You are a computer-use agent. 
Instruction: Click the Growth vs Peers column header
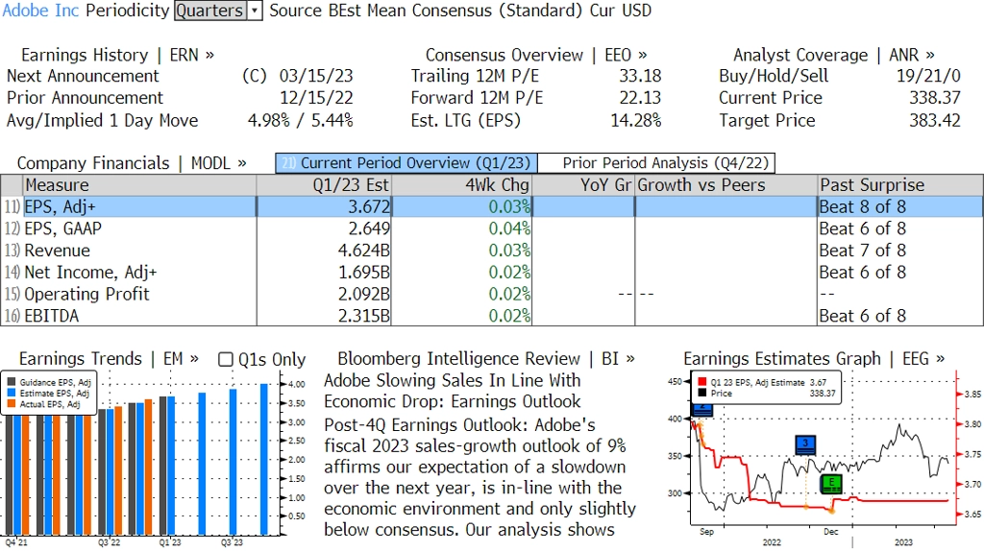coord(726,185)
